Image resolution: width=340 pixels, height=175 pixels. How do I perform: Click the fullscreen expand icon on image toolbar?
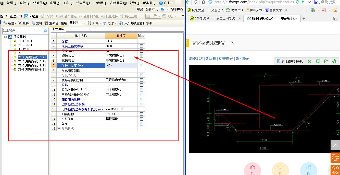pos(310,61)
